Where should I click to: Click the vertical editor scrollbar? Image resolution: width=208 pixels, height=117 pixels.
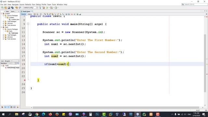[x=205, y=63]
